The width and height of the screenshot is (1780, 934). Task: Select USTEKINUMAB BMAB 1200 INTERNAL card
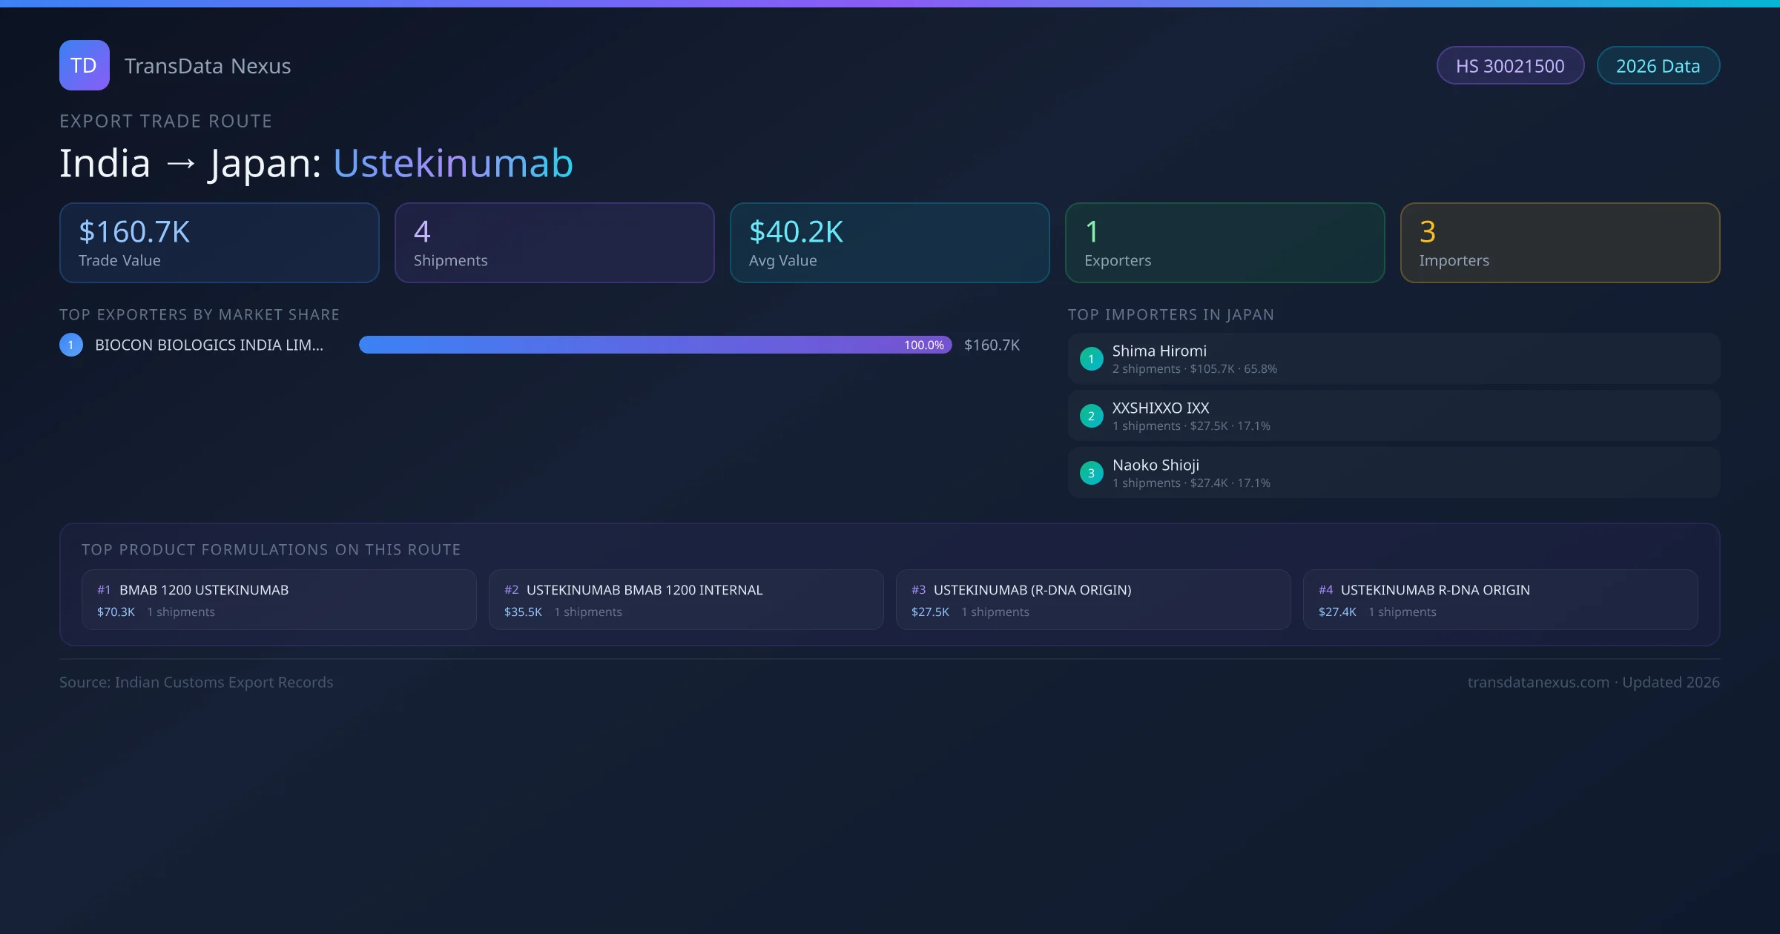pyautogui.click(x=685, y=600)
